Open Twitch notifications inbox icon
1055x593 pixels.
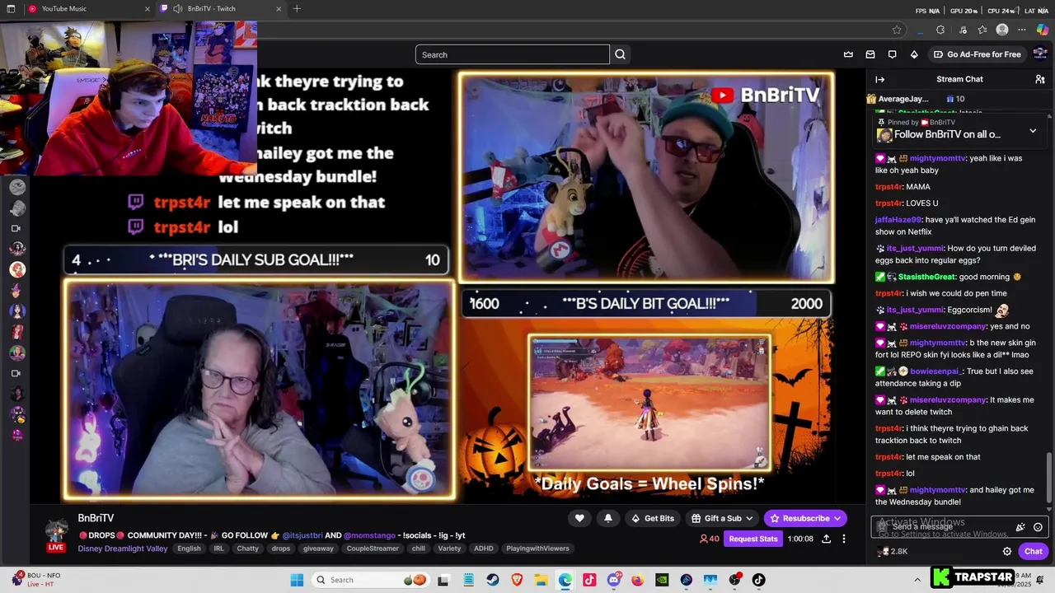(870, 54)
